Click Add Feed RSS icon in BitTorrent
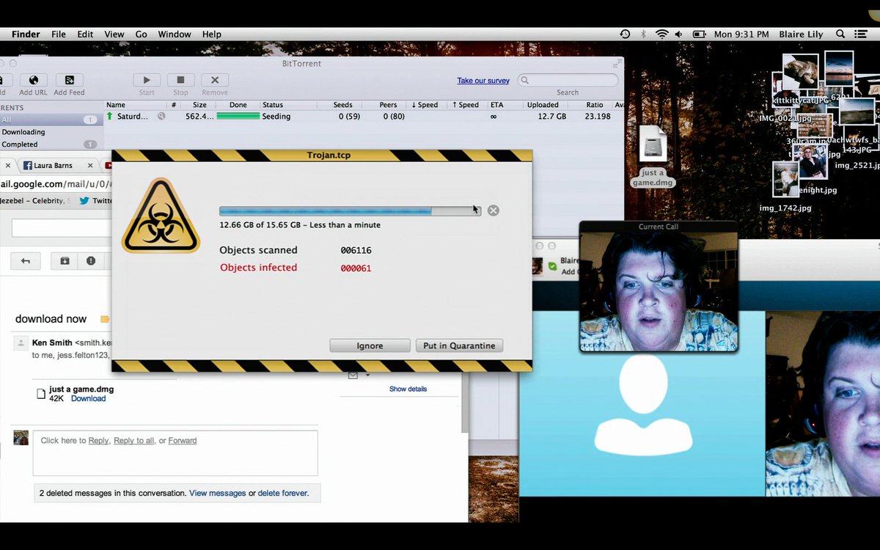Screen dimensions: 880x550 (69, 80)
